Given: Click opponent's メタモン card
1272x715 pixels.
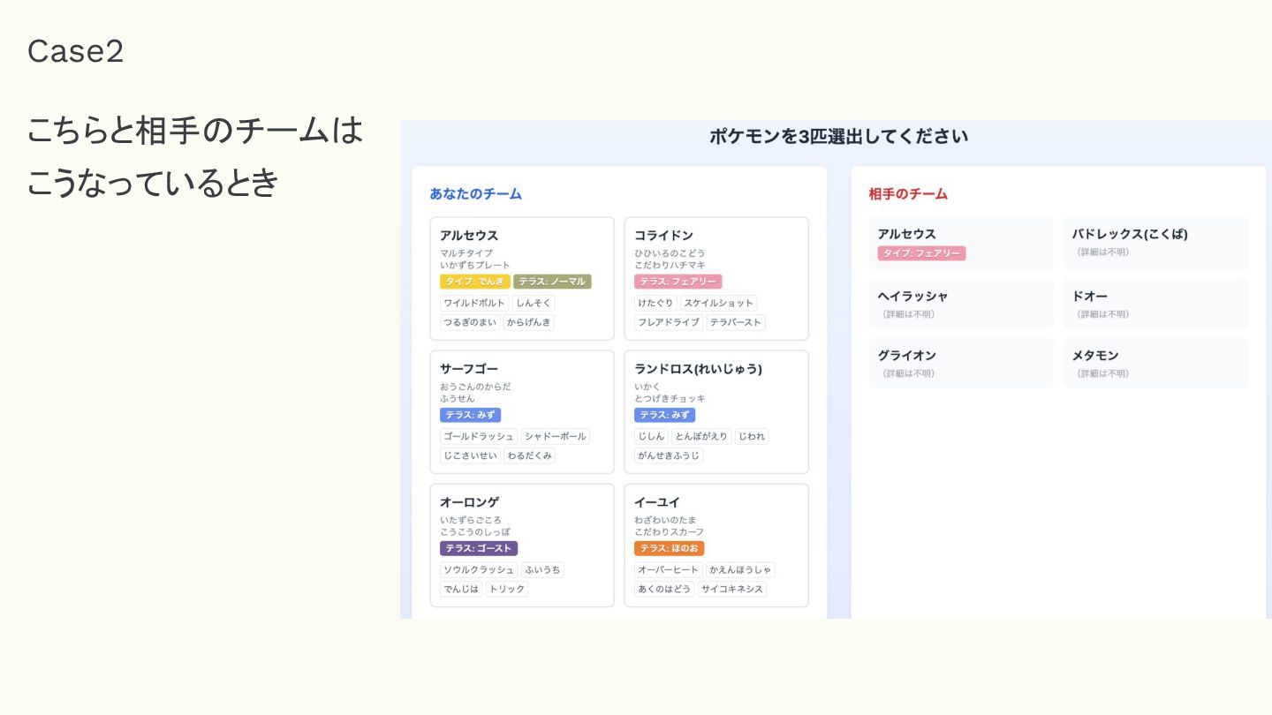Looking at the screenshot, I should pos(1155,363).
